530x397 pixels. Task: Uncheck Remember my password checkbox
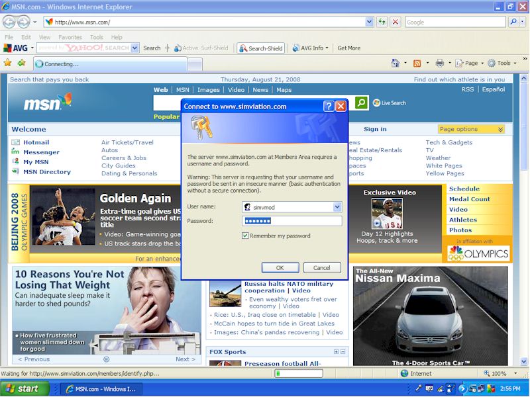click(x=246, y=236)
